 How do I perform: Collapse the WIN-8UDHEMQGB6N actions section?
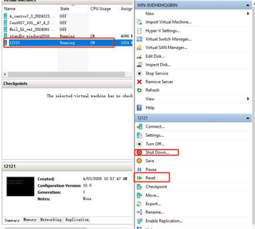[248, 5]
